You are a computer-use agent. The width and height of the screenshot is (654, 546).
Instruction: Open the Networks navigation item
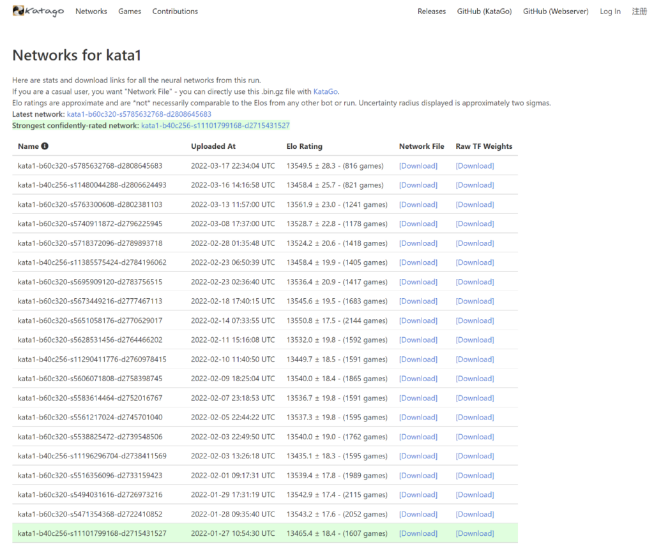pyautogui.click(x=91, y=11)
